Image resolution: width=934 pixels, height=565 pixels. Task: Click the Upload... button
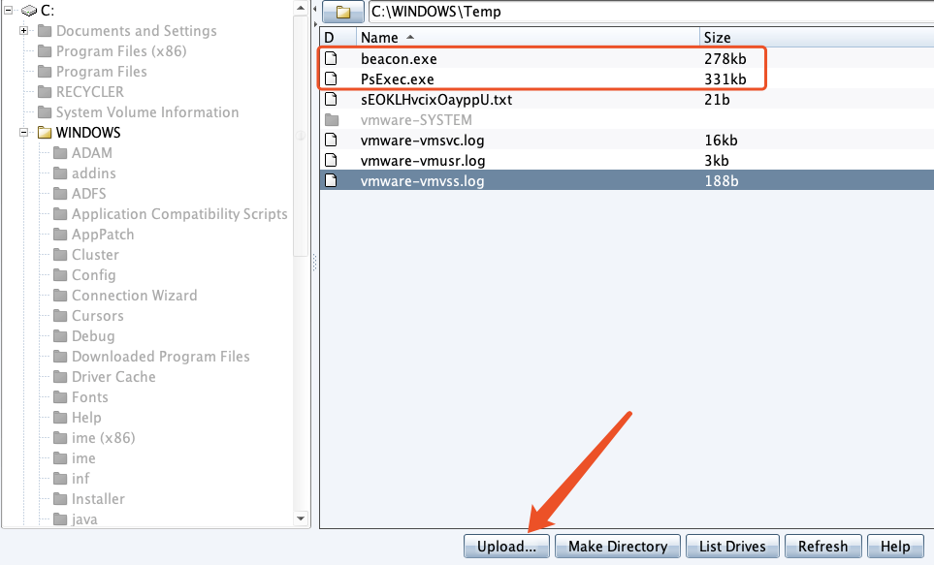[506, 546]
